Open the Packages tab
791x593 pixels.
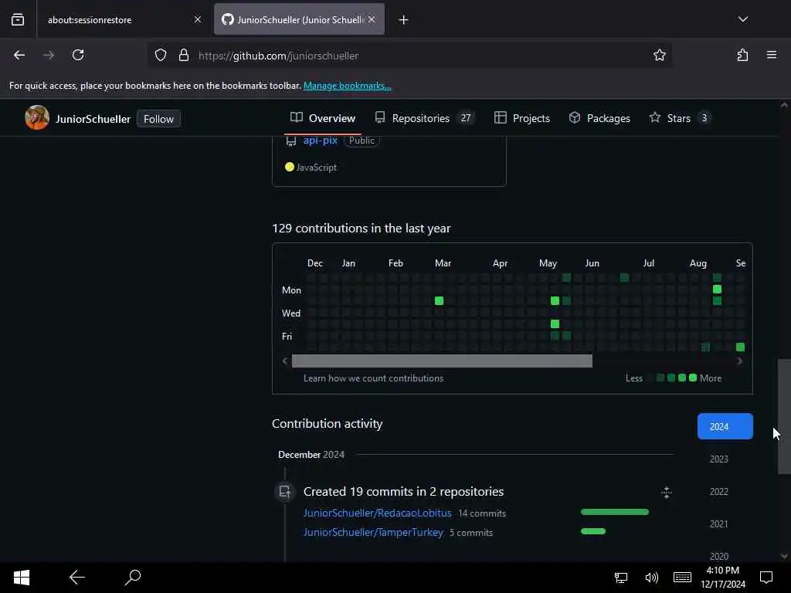pos(599,118)
